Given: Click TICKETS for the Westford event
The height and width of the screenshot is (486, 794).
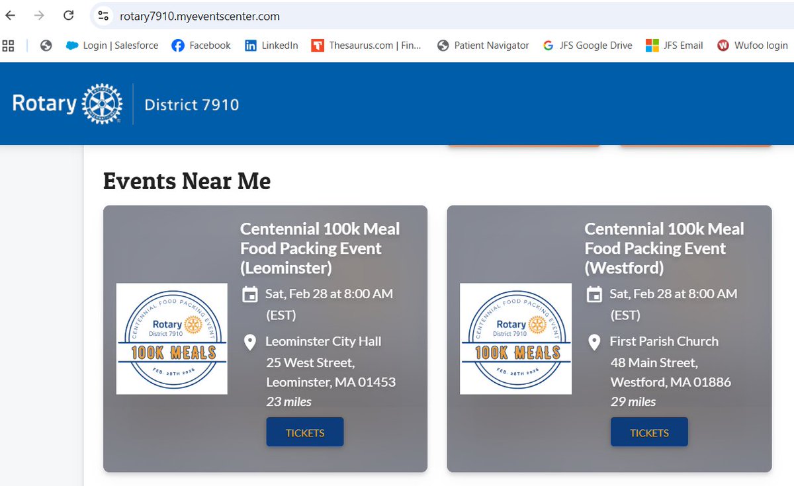Looking at the screenshot, I should [x=648, y=432].
